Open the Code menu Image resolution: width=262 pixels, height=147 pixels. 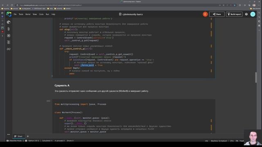tap(41, 14)
